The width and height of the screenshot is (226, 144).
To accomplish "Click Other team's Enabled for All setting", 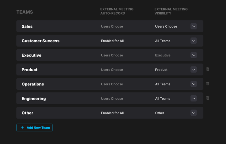I will tap(112, 113).
